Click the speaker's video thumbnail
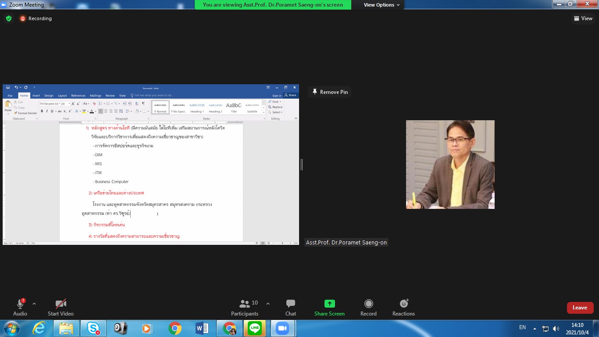This screenshot has height=337, width=599. tap(450, 165)
